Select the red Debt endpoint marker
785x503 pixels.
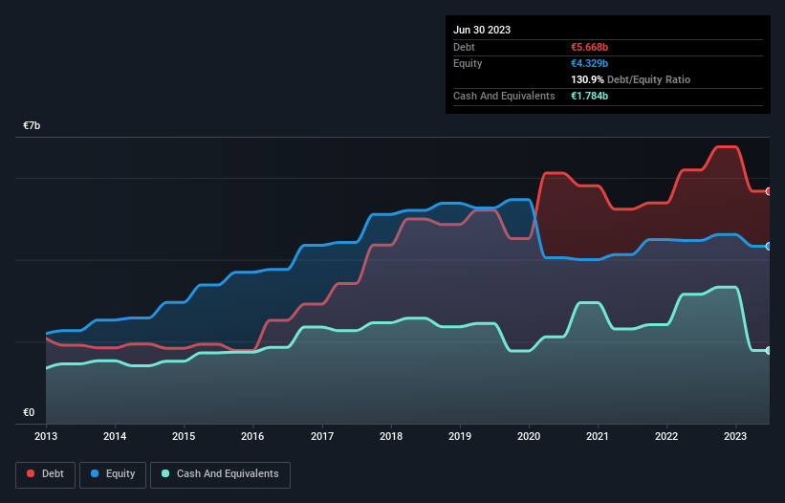pyautogui.click(x=768, y=191)
